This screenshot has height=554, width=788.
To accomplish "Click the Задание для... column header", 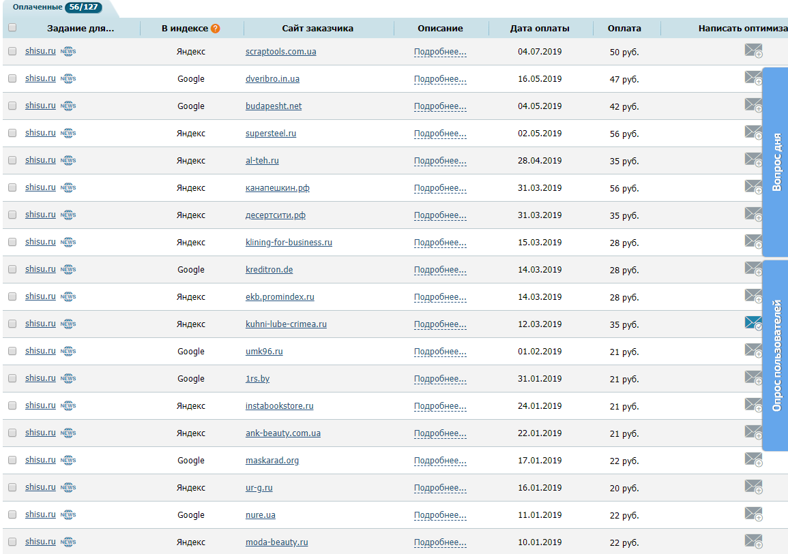I will tap(81, 28).
